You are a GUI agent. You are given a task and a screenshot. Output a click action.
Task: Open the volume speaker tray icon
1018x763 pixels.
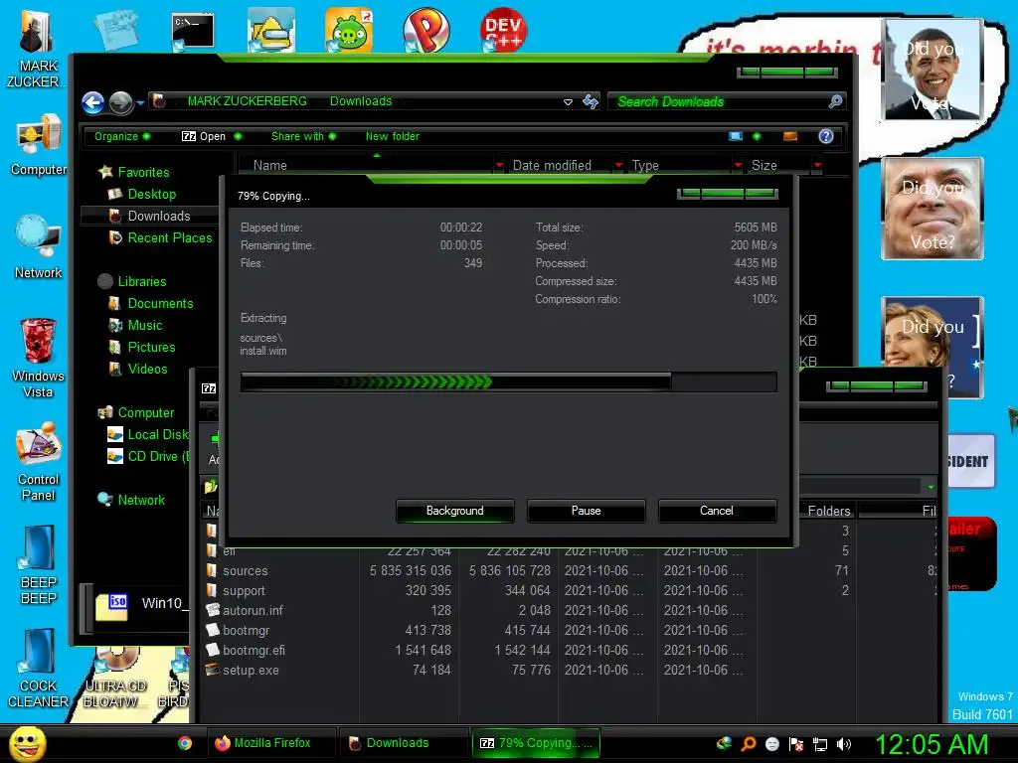[843, 744]
